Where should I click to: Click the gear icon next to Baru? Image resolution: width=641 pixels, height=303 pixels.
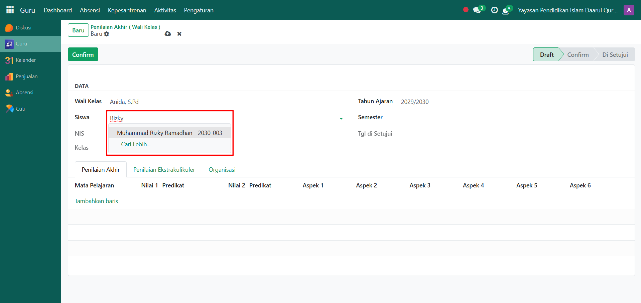pyautogui.click(x=107, y=34)
